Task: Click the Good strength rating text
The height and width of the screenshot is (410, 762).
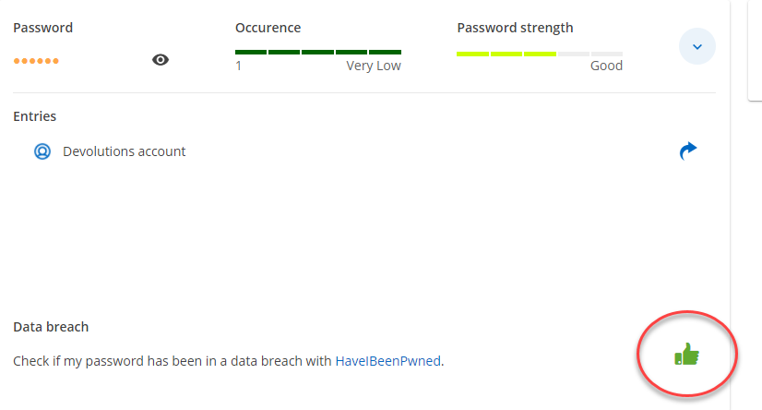Action: pos(606,66)
